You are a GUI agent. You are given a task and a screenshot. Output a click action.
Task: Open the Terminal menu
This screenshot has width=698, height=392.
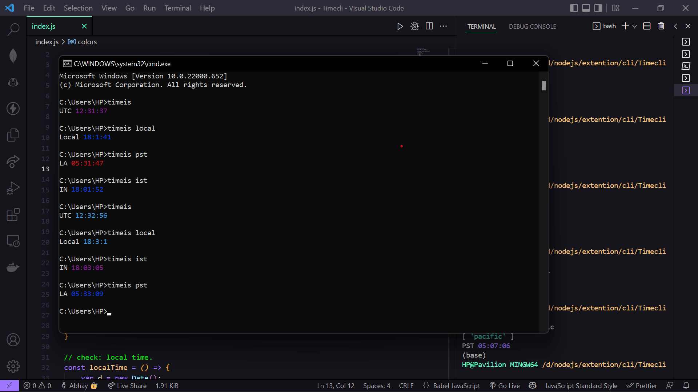[x=177, y=8]
